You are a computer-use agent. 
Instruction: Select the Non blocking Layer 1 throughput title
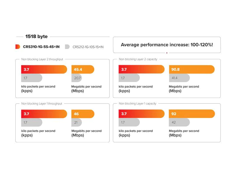pos(42,104)
